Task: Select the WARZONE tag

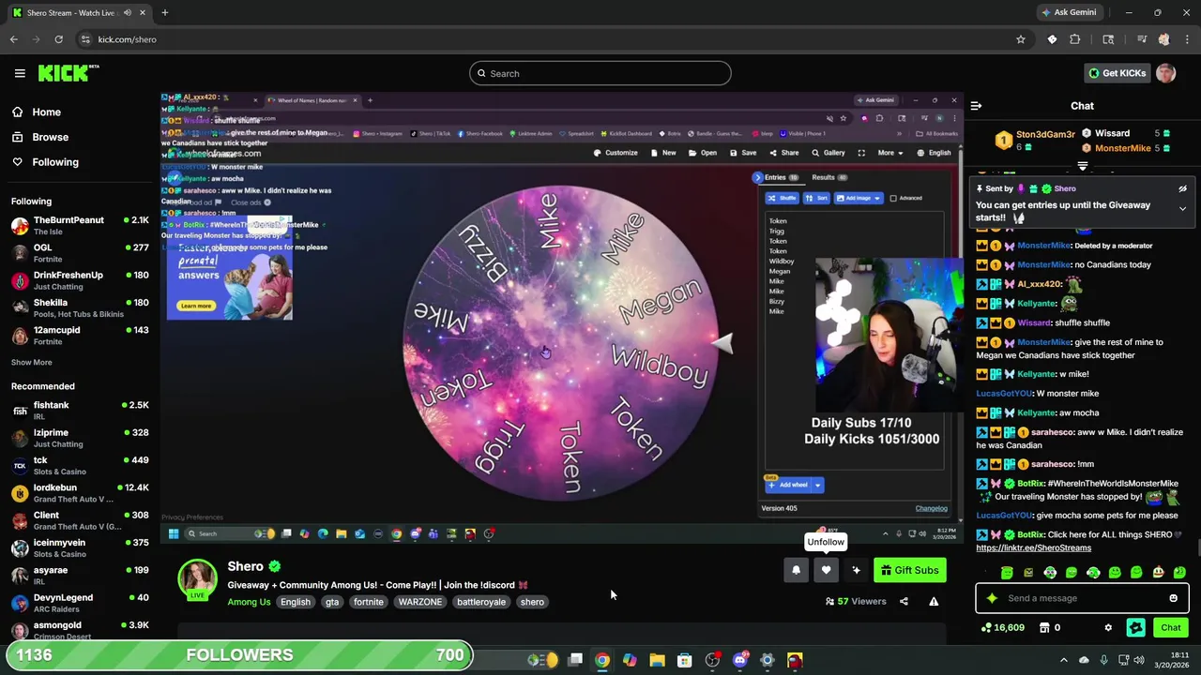Action: (419, 602)
